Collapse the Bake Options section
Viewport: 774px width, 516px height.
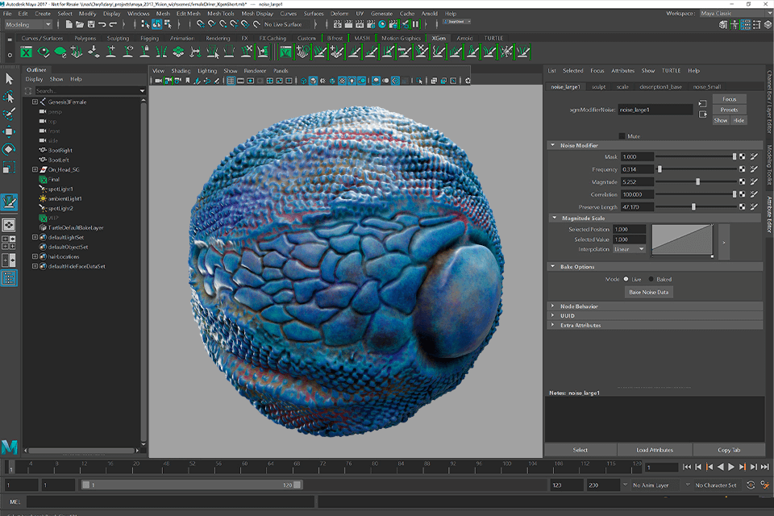pos(553,267)
